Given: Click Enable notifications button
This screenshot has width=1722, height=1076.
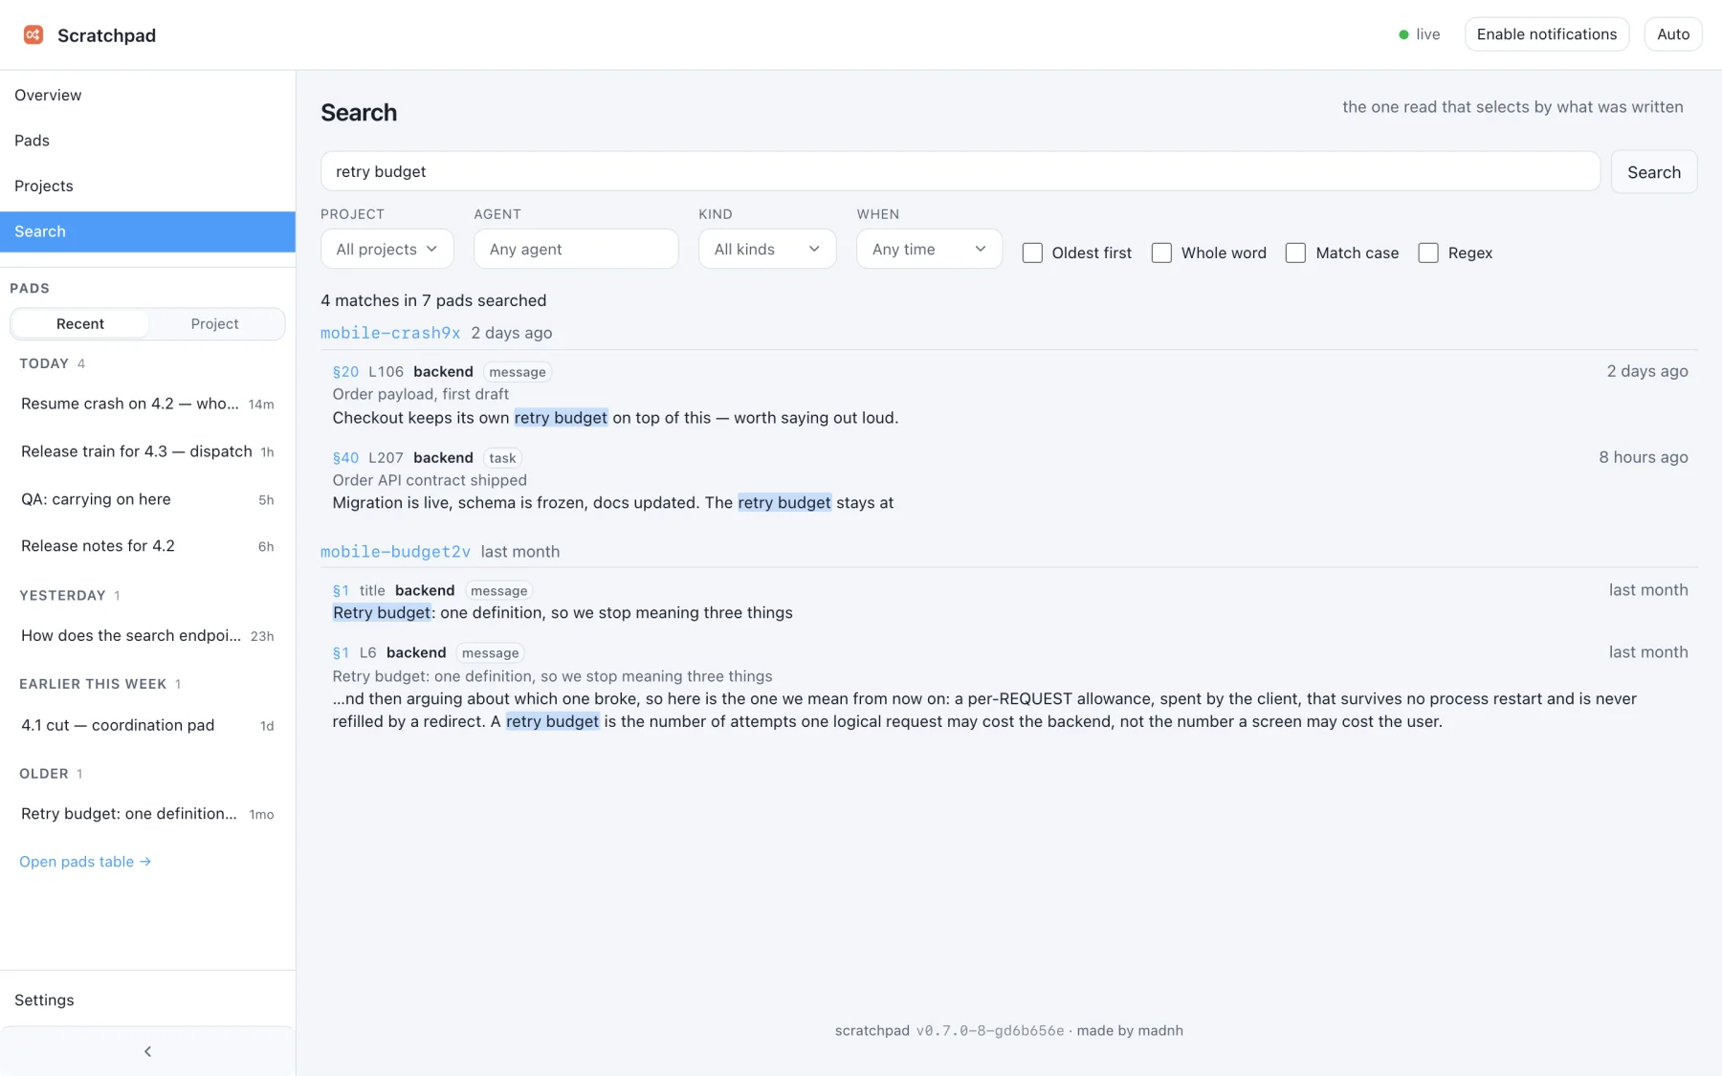Looking at the screenshot, I should (x=1547, y=34).
